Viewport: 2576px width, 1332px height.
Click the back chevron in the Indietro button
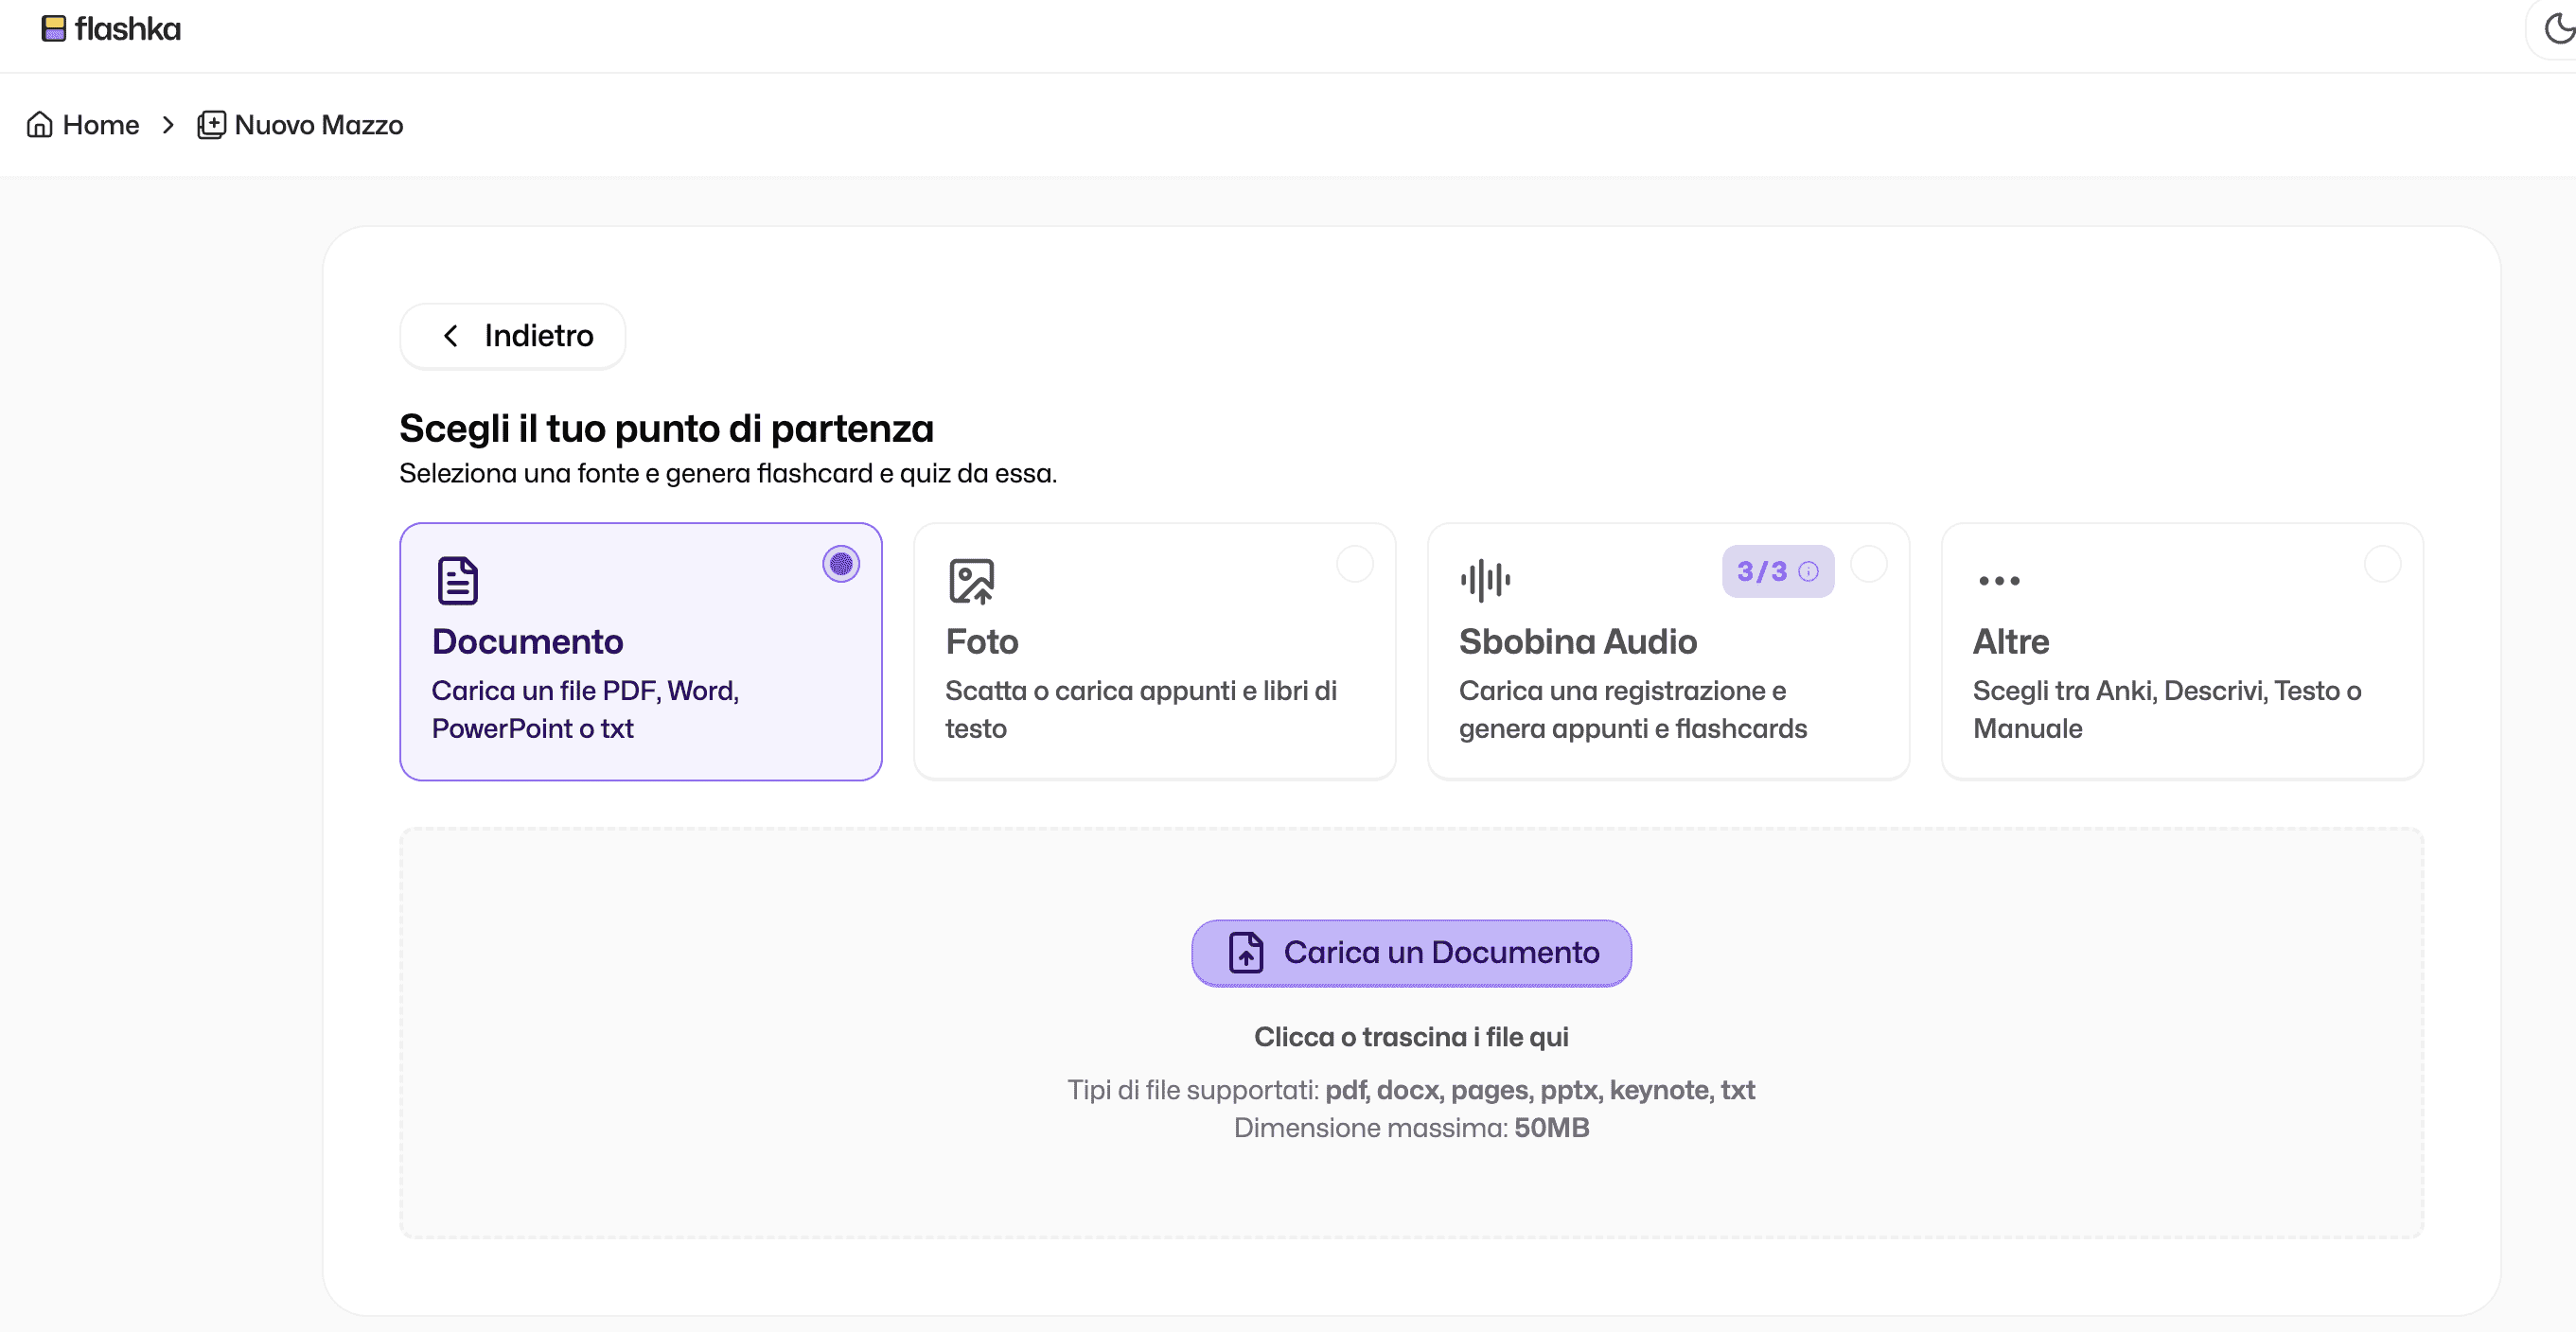point(452,335)
